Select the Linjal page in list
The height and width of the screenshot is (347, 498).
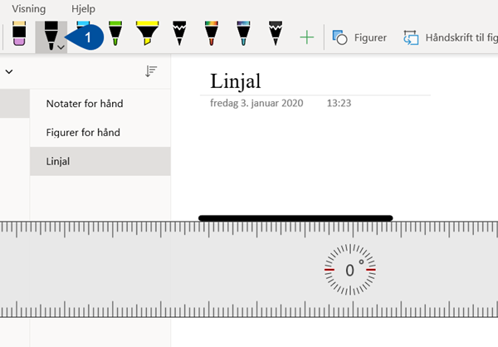pyautogui.click(x=100, y=161)
